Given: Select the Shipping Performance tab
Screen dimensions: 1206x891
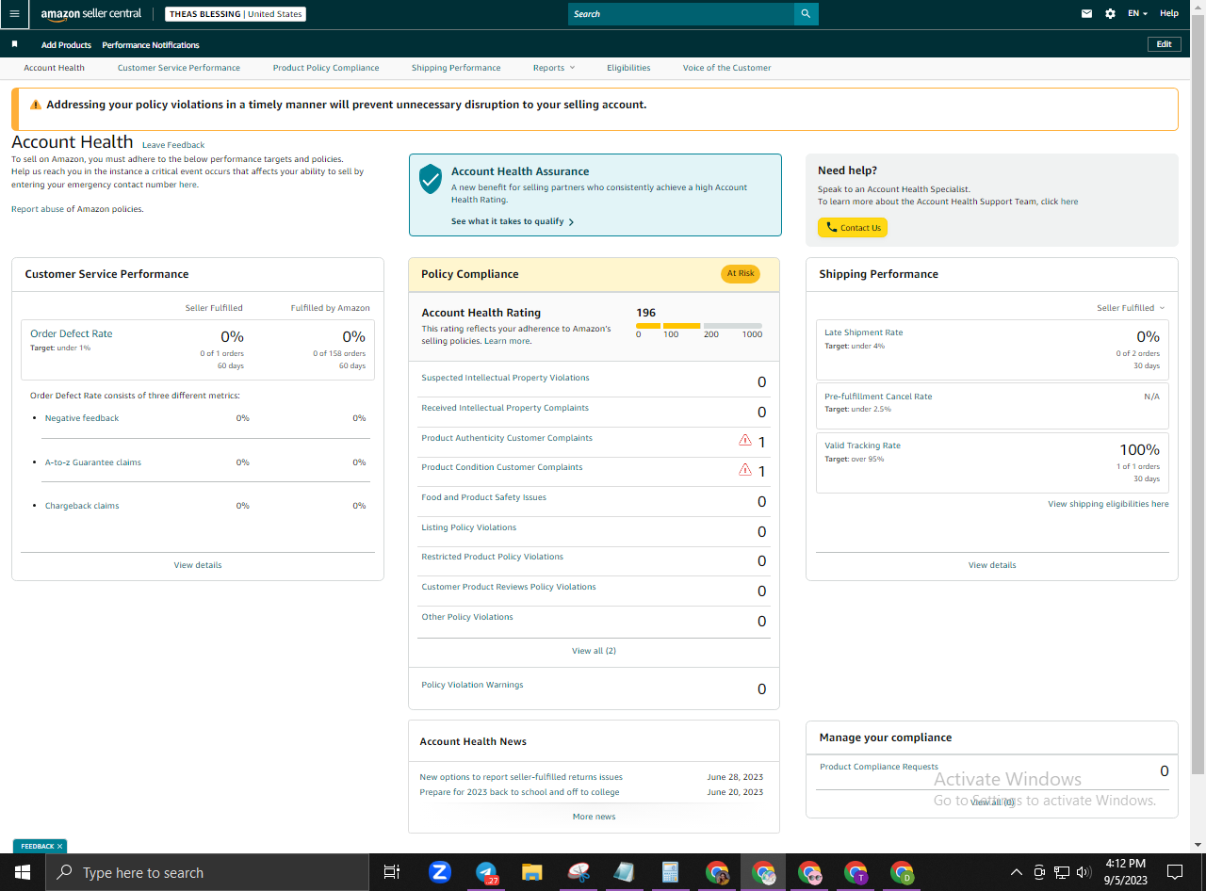Looking at the screenshot, I should [x=456, y=68].
